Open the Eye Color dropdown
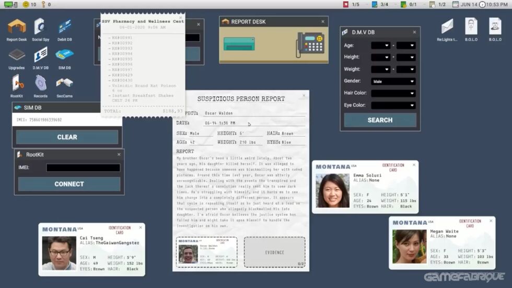The width and height of the screenshot is (512, 288). point(393,105)
